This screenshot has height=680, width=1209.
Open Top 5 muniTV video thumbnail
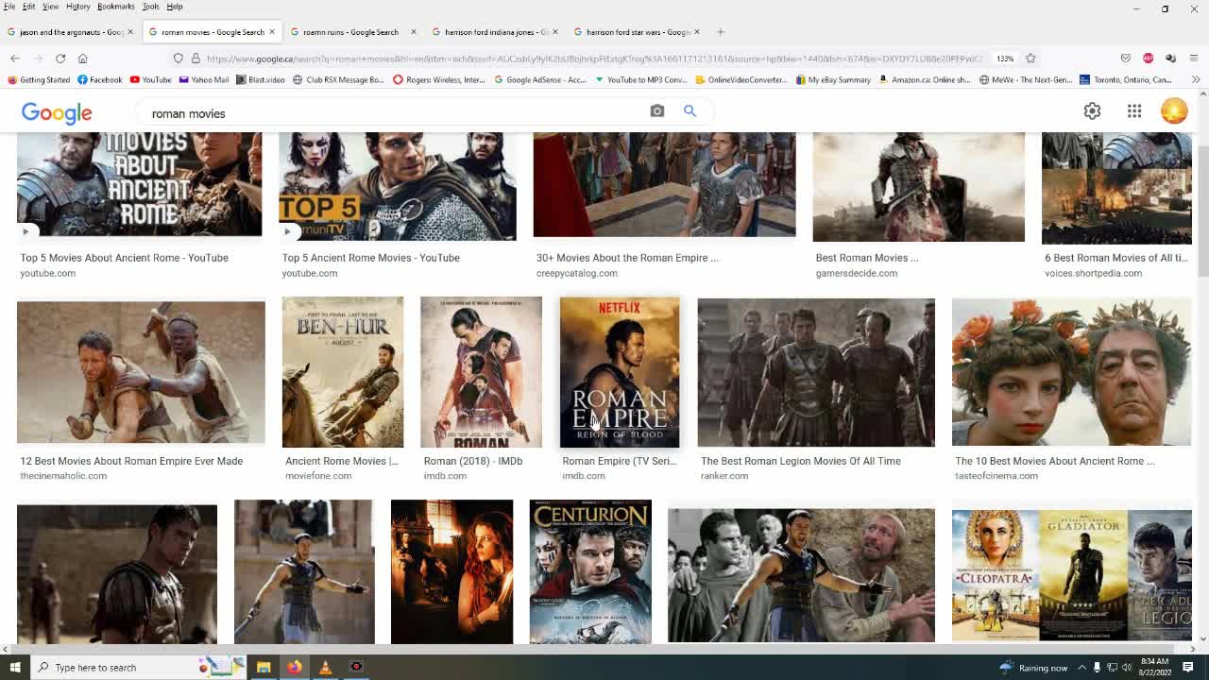(x=398, y=186)
